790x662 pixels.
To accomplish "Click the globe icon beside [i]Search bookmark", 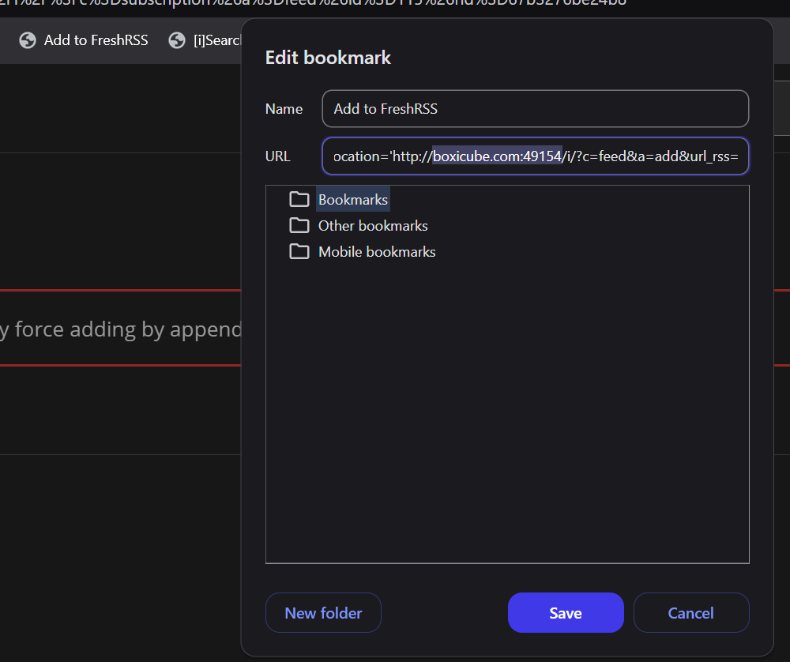I will 177,40.
